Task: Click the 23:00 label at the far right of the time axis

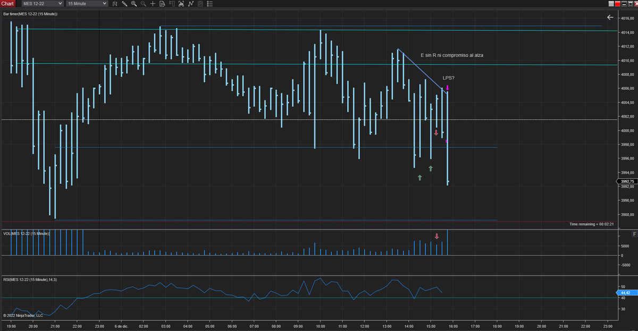Action: pyautogui.click(x=608, y=326)
